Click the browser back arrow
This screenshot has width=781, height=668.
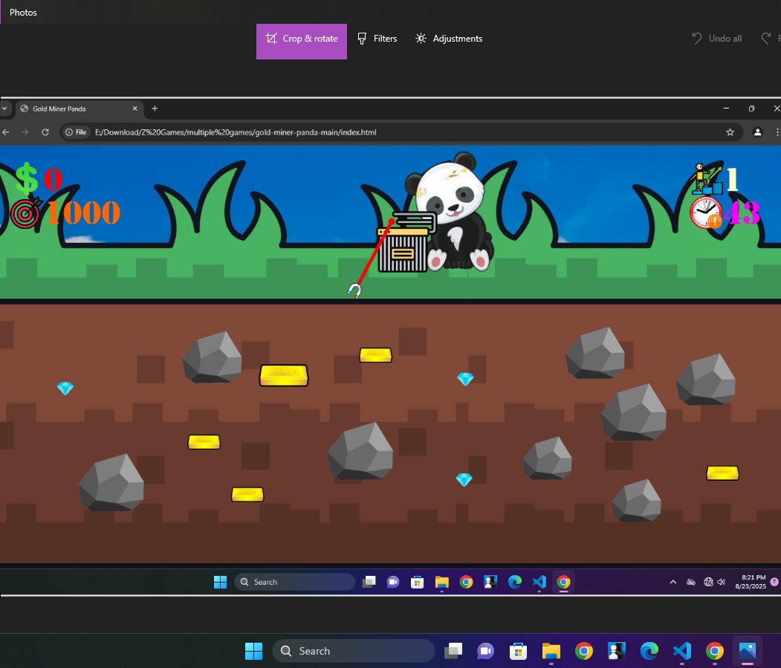[x=6, y=132]
